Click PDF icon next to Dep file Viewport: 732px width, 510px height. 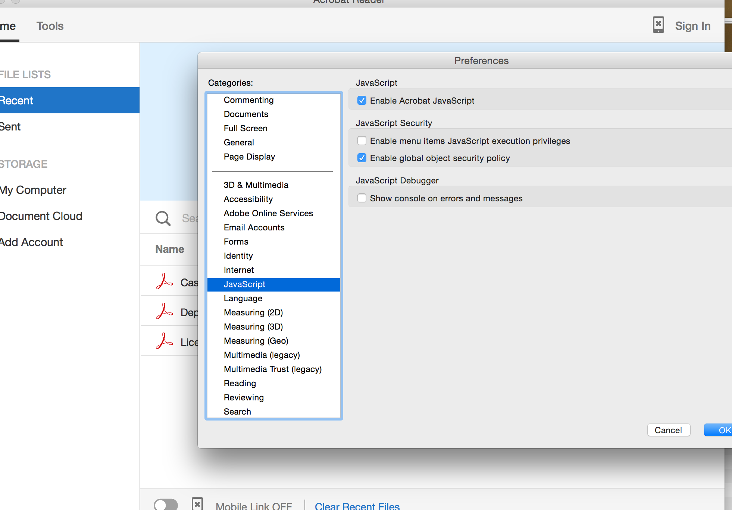(x=164, y=311)
